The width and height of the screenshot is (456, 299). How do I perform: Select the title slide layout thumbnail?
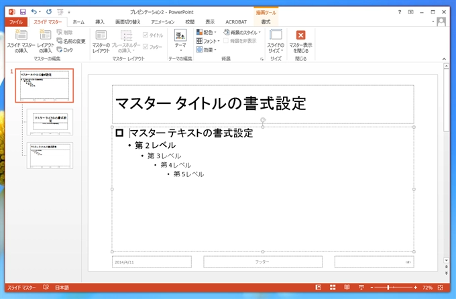click(x=50, y=122)
